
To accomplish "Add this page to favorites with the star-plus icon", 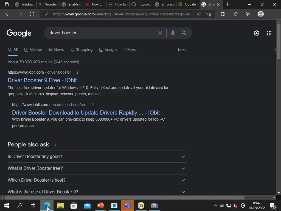I will click(209, 14).
